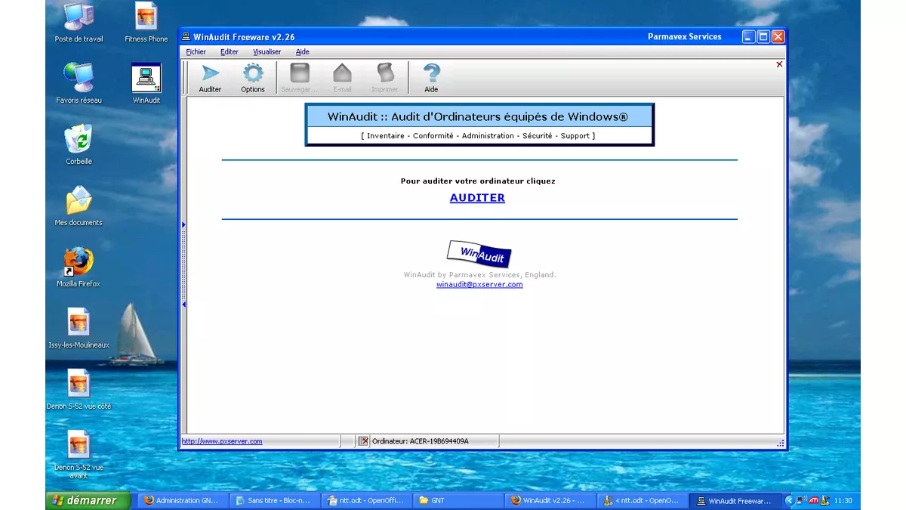Click the winaudit@pxserver.com email link
Image resolution: width=906 pixels, height=510 pixels.
click(479, 284)
